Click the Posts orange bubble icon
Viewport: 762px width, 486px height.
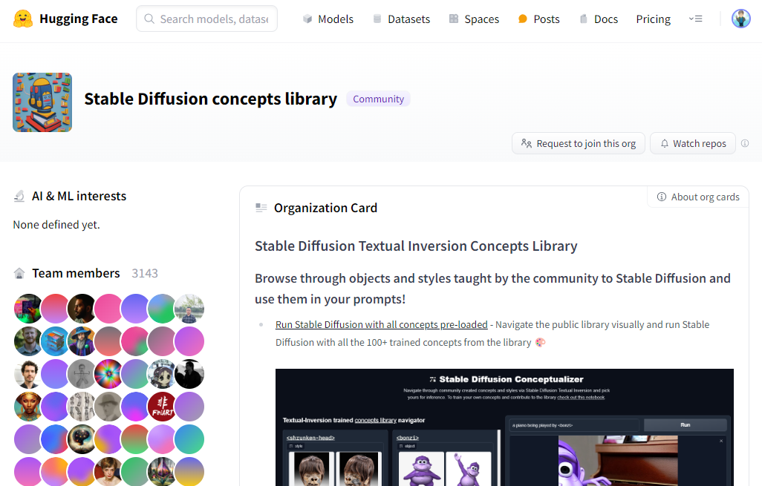point(522,19)
